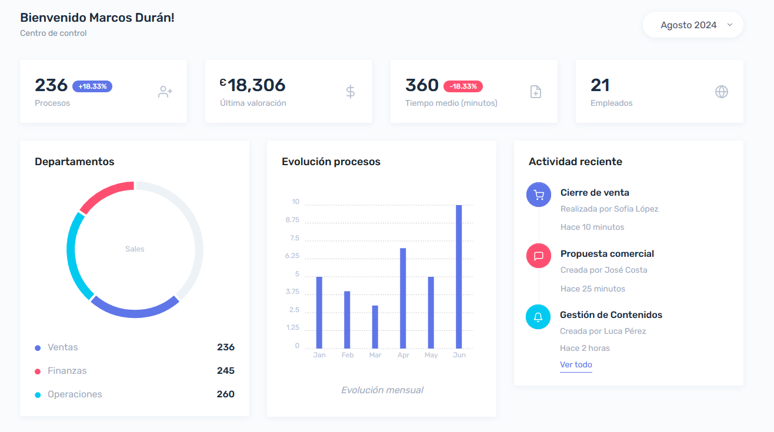Click the bell icon for Gestión de Contenidos
Screen dimensions: 774x432
tap(538, 317)
